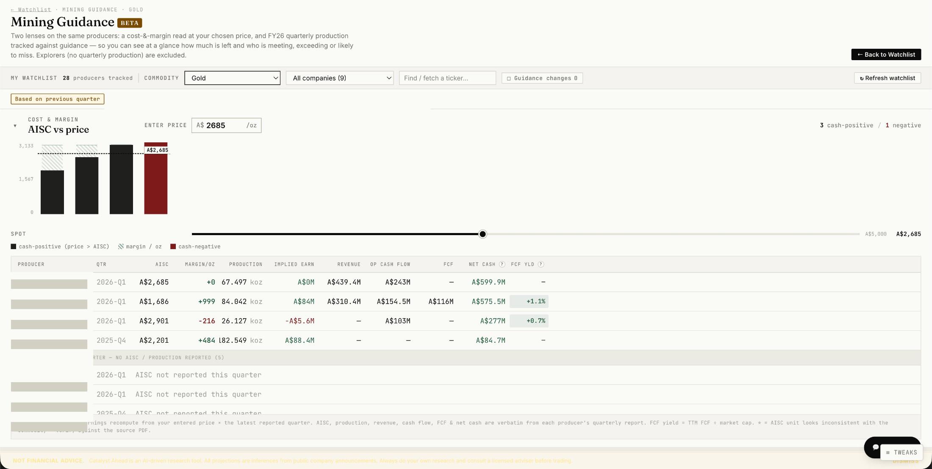932x469 pixels.
Task: Click the A$1,686 AISC value
Action: point(154,302)
